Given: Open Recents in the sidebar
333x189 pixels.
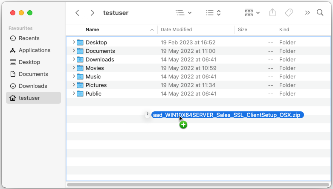Looking at the screenshot, I should click(x=29, y=38).
